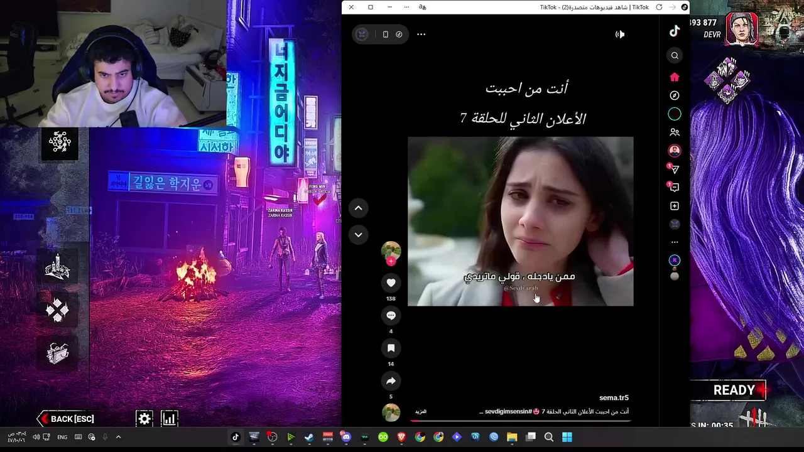The image size is (804, 452).
Task: Click the perk loadout diamond icons
Action: [x=727, y=80]
